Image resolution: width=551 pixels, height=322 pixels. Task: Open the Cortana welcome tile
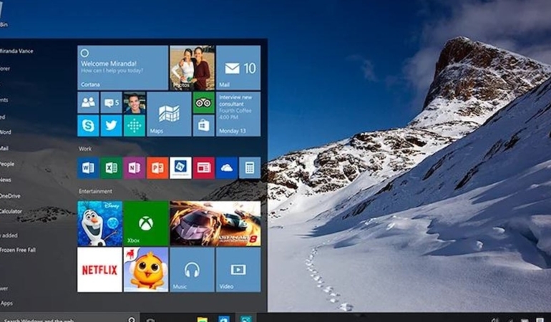[122, 67]
